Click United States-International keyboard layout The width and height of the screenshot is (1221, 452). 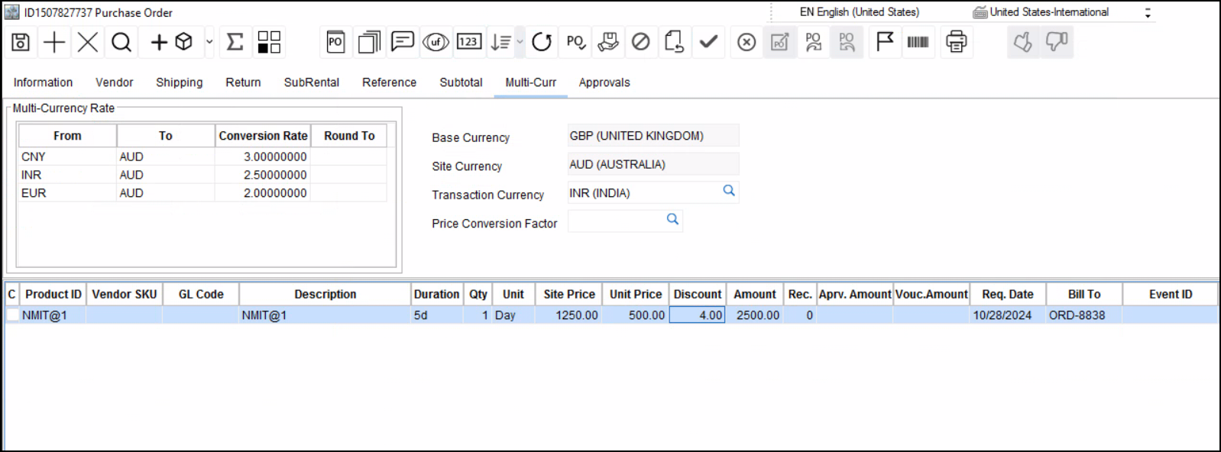point(1041,12)
